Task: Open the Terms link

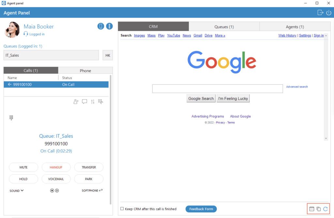Action: click(x=231, y=123)
